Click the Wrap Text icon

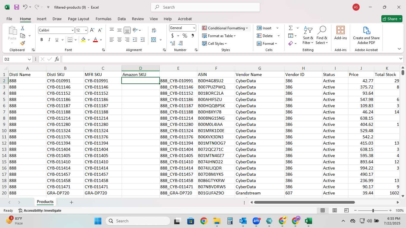click(154, 30)
